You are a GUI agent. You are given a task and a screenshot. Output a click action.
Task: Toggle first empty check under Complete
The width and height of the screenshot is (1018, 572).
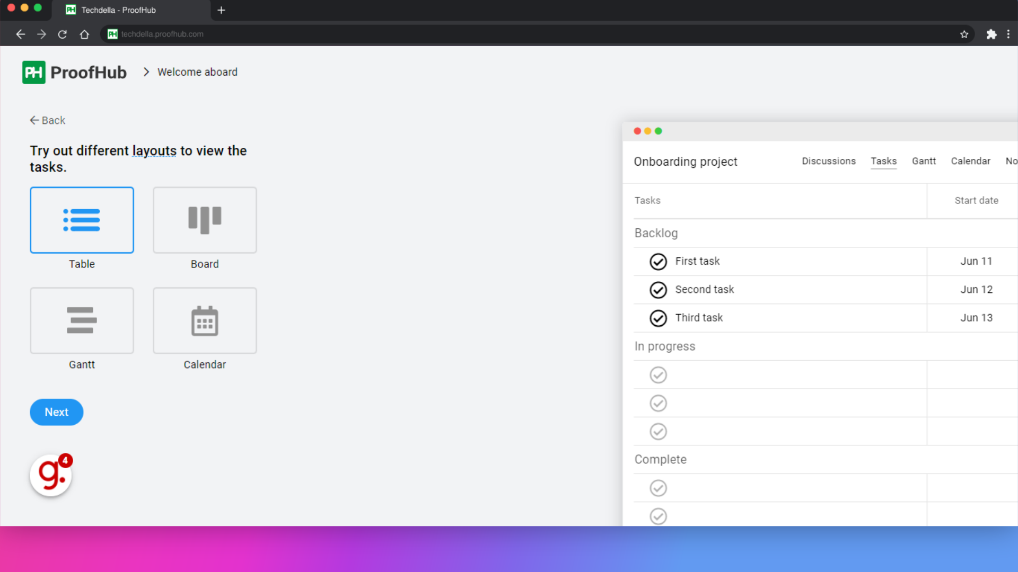(658, 488)
